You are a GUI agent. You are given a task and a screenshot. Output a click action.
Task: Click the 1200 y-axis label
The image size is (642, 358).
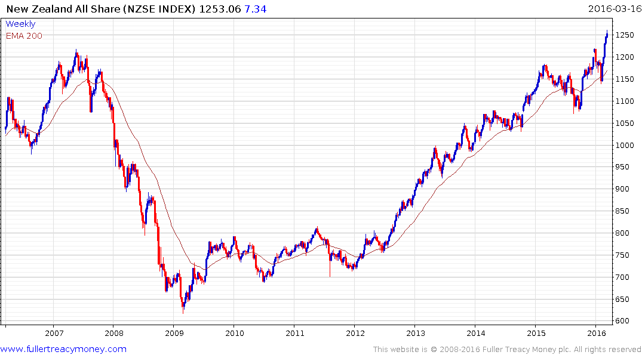point(625,57)
